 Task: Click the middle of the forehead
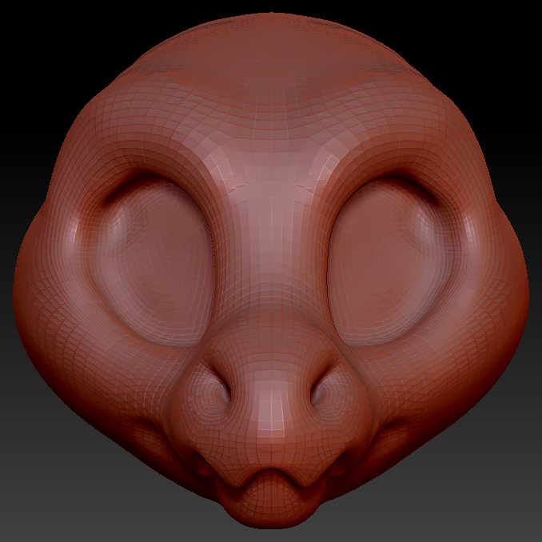point(270,120)
